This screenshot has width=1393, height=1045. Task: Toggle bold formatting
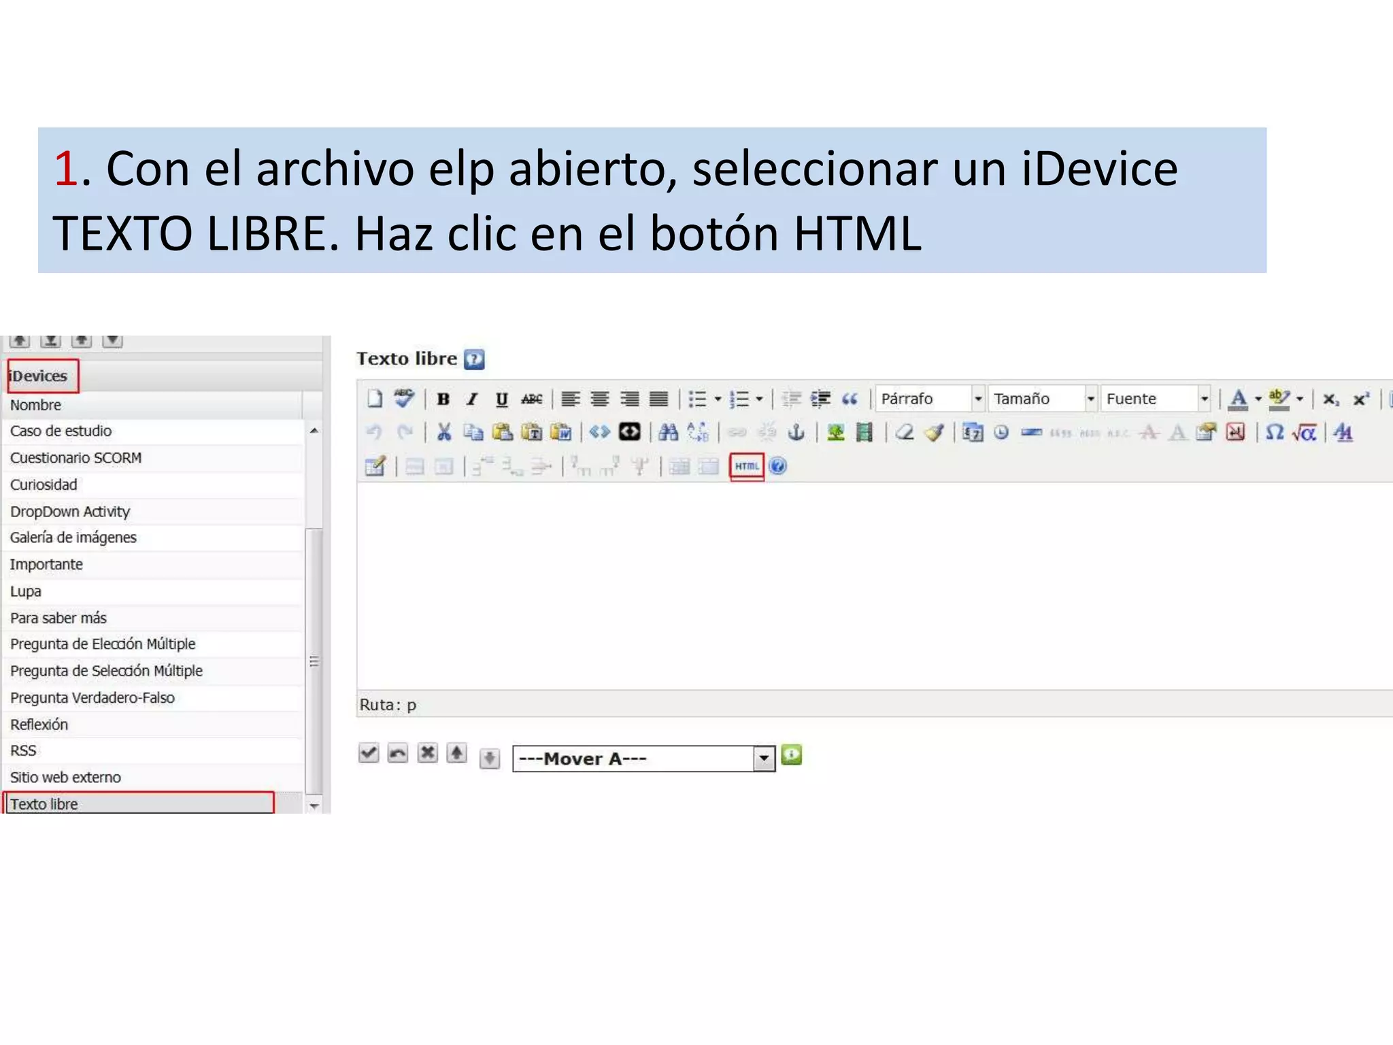[443, 399]
